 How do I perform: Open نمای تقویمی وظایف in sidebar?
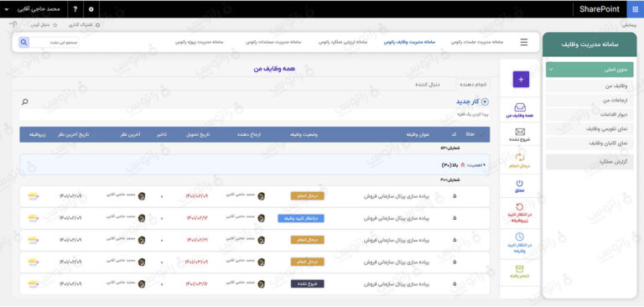pos(589,129)
